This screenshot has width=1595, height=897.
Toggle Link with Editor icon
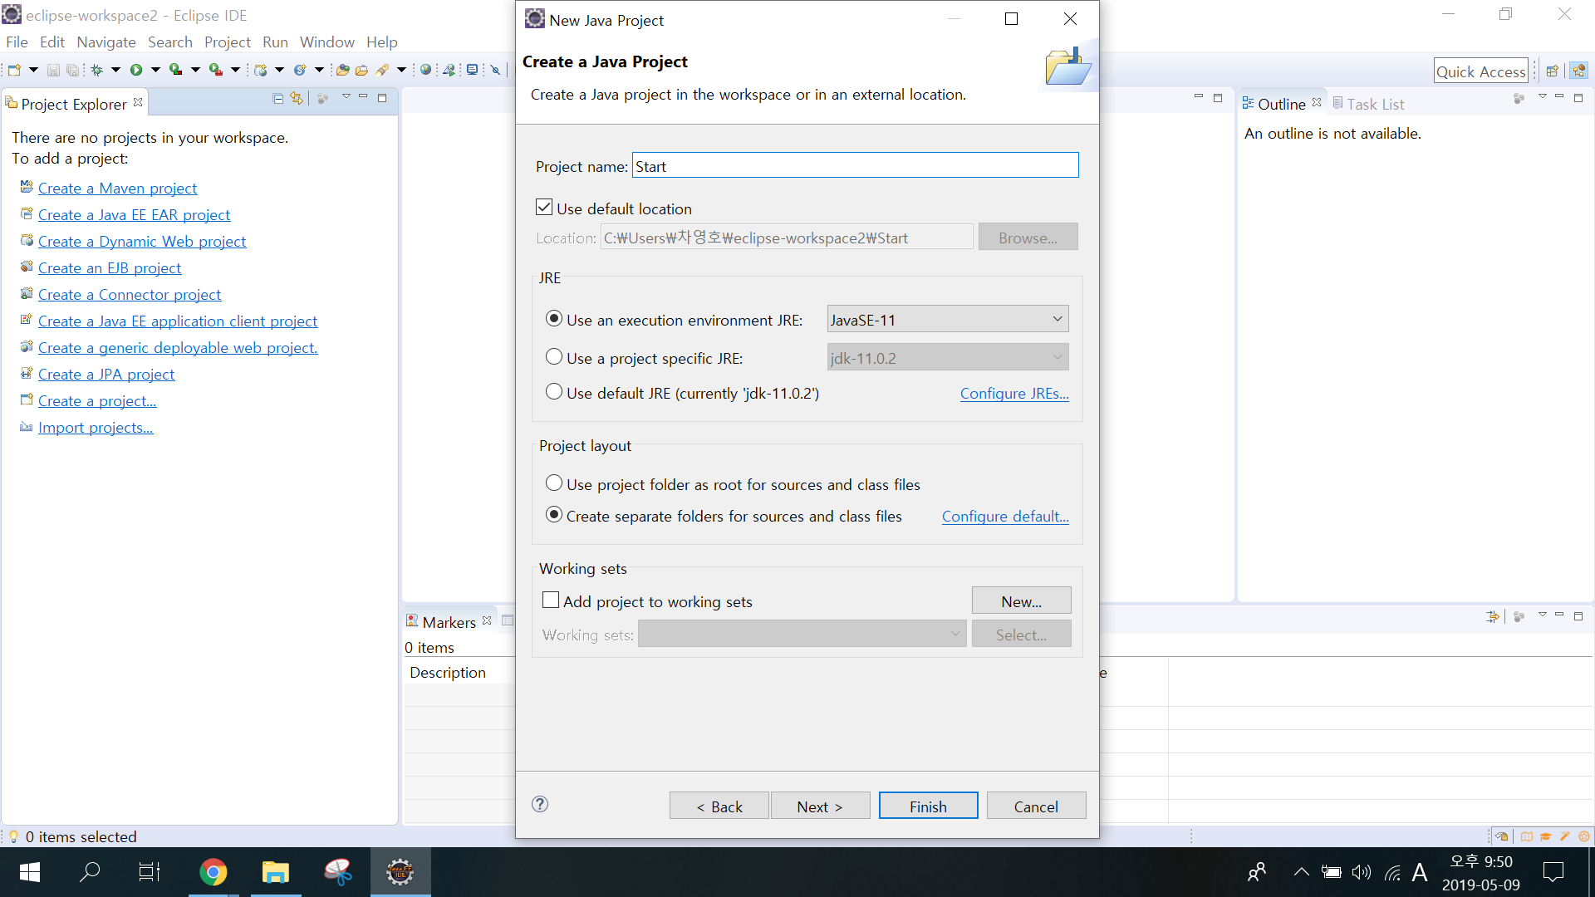tap(297, 99)
